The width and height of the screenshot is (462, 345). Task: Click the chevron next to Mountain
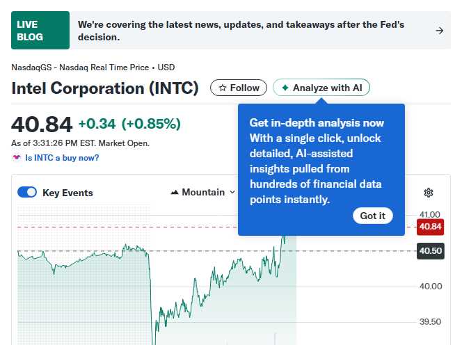(x=232, y=193)
